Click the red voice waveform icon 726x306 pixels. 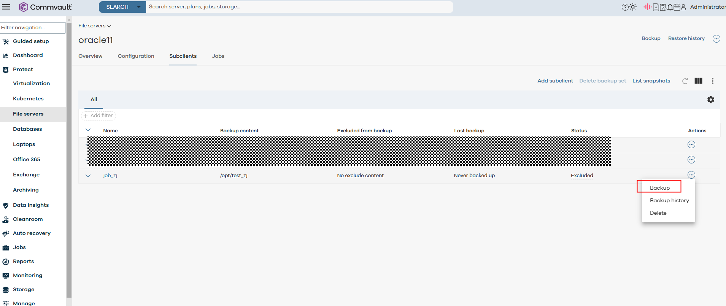coord(647,7)
